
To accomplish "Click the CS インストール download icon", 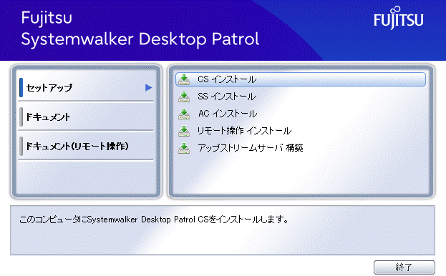I will 184,80.
